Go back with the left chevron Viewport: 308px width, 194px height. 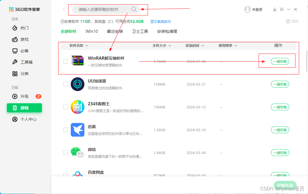64,9
